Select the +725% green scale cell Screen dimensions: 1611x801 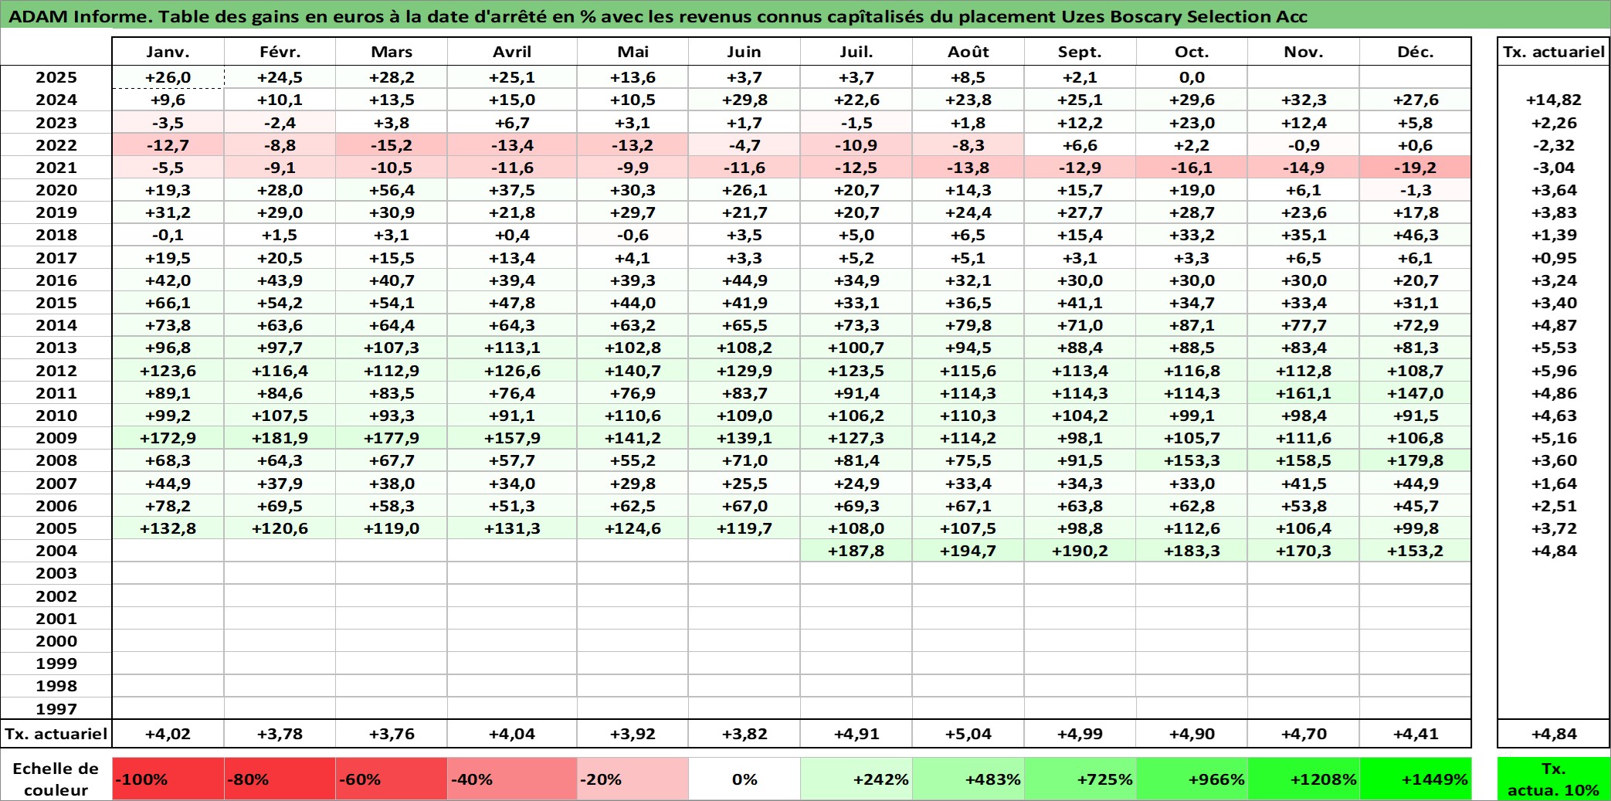1080,779
